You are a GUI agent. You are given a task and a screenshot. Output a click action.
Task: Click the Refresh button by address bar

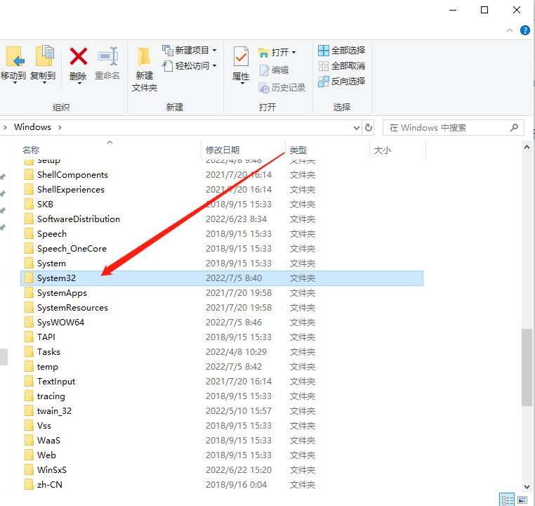[x=369, y=128]
